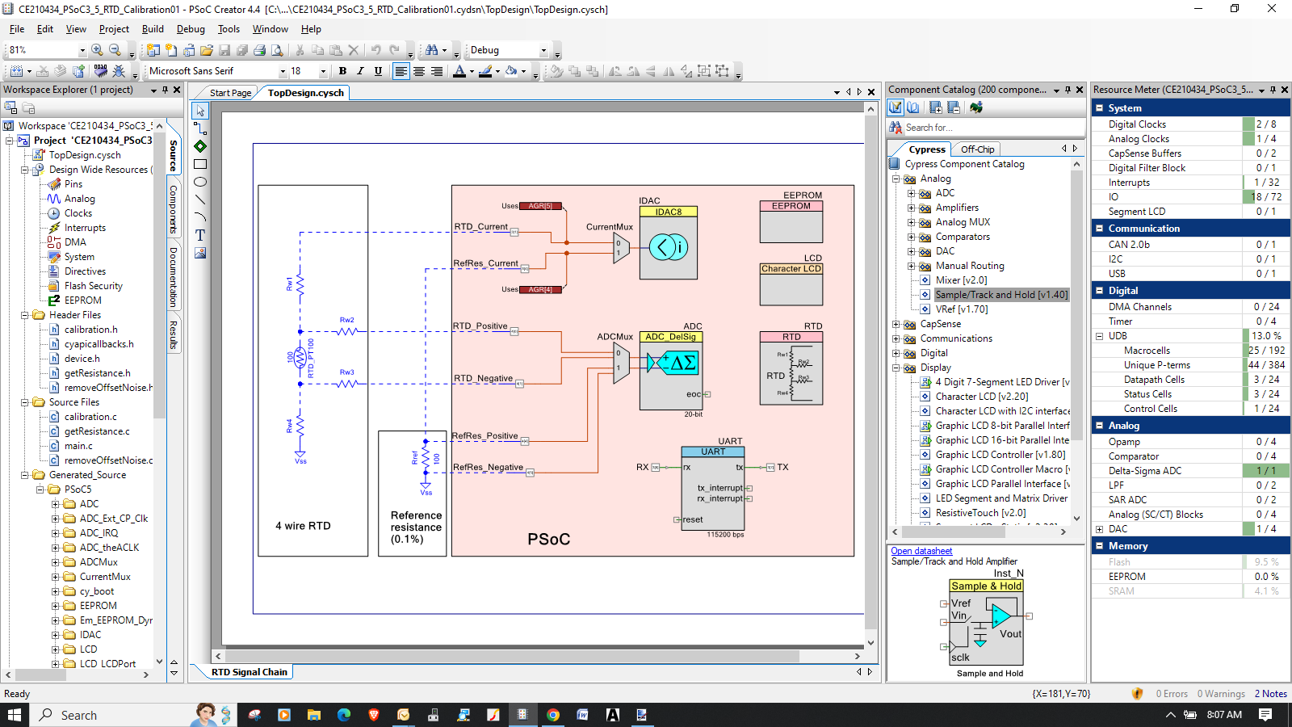Screen dimensions: 1292x727
Task: Open the zoom percentage dropdown
Action: (x=82, y=50)
